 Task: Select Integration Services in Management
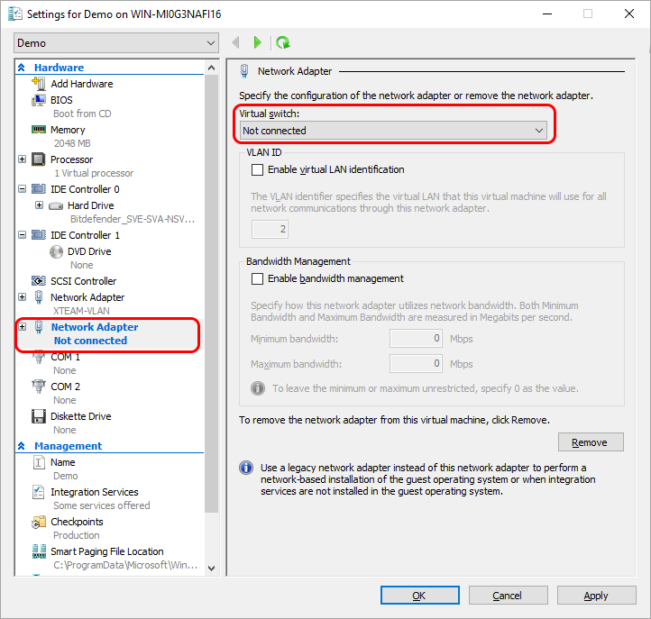click(94, 492)
